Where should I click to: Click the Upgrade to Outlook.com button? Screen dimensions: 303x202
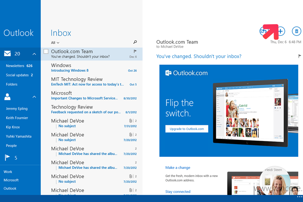[187, 129]
